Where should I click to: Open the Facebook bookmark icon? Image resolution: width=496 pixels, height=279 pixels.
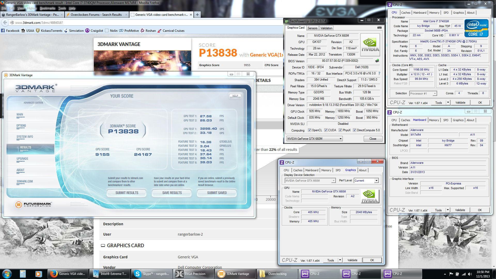[x=3, y=30]
